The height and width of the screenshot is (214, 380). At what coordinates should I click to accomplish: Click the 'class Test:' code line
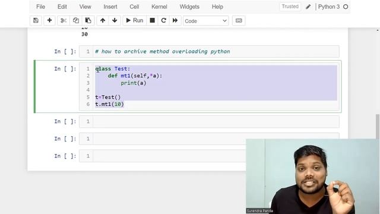113,69
